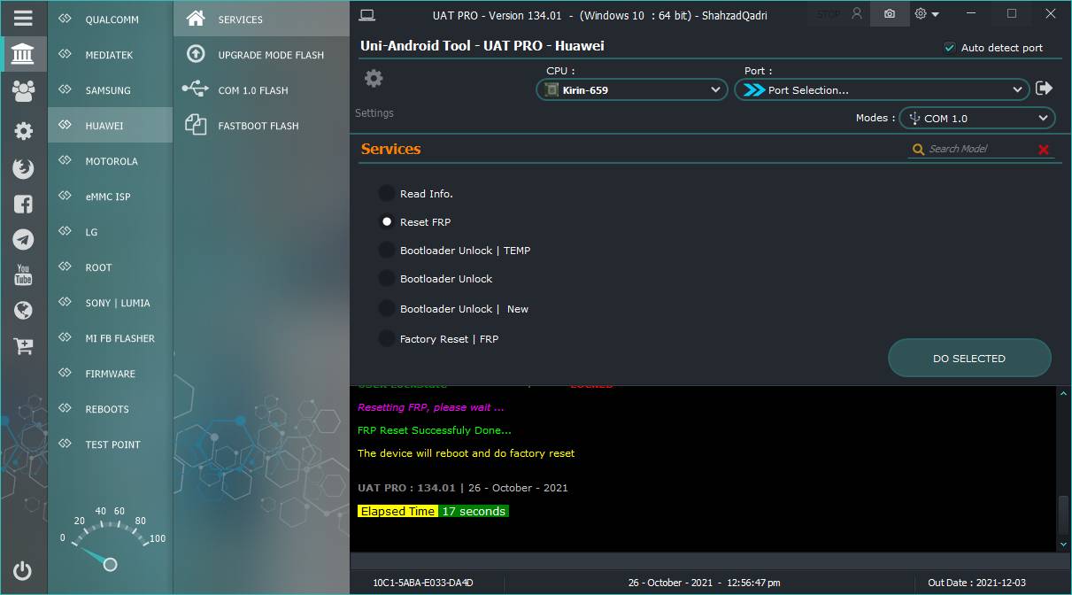Open the Samsung section
This screenshot has width=1072, height=595.
click(110, 89)
